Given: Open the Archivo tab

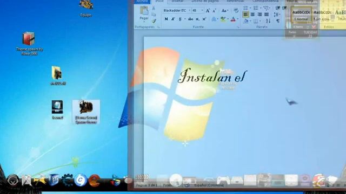Looking at the screenshot, I should tap(142, 1).
